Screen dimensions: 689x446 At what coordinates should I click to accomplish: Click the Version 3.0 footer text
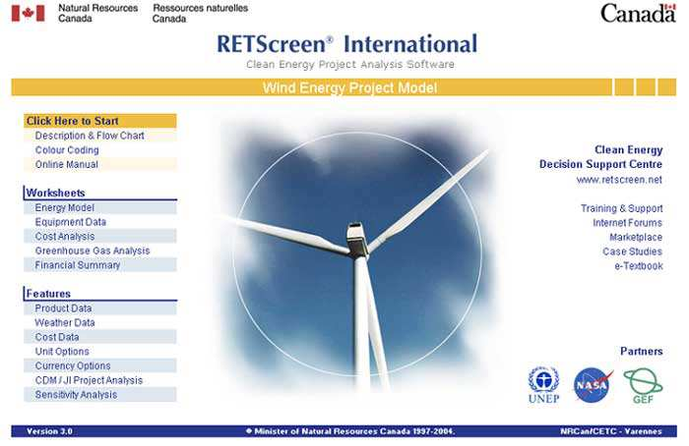(49, 431)
